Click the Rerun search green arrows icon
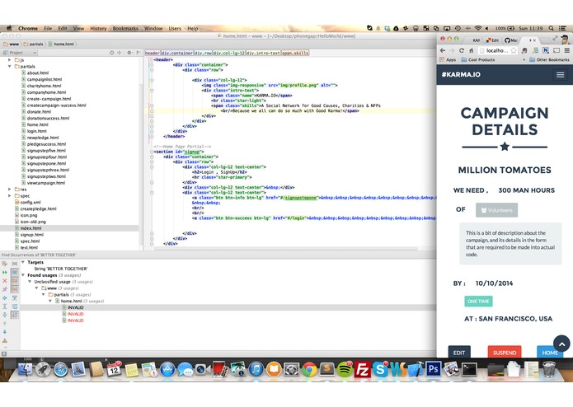 click(x=5, y=273)
